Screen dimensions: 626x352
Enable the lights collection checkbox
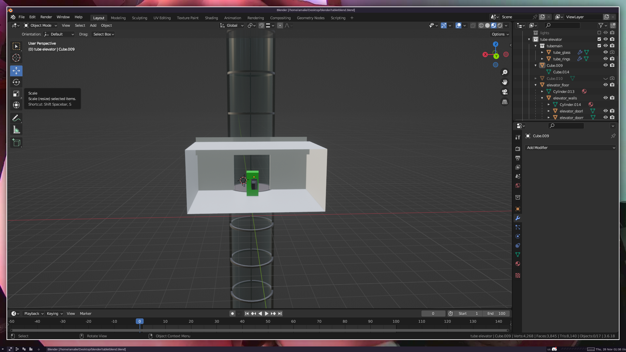pos(599,33)
